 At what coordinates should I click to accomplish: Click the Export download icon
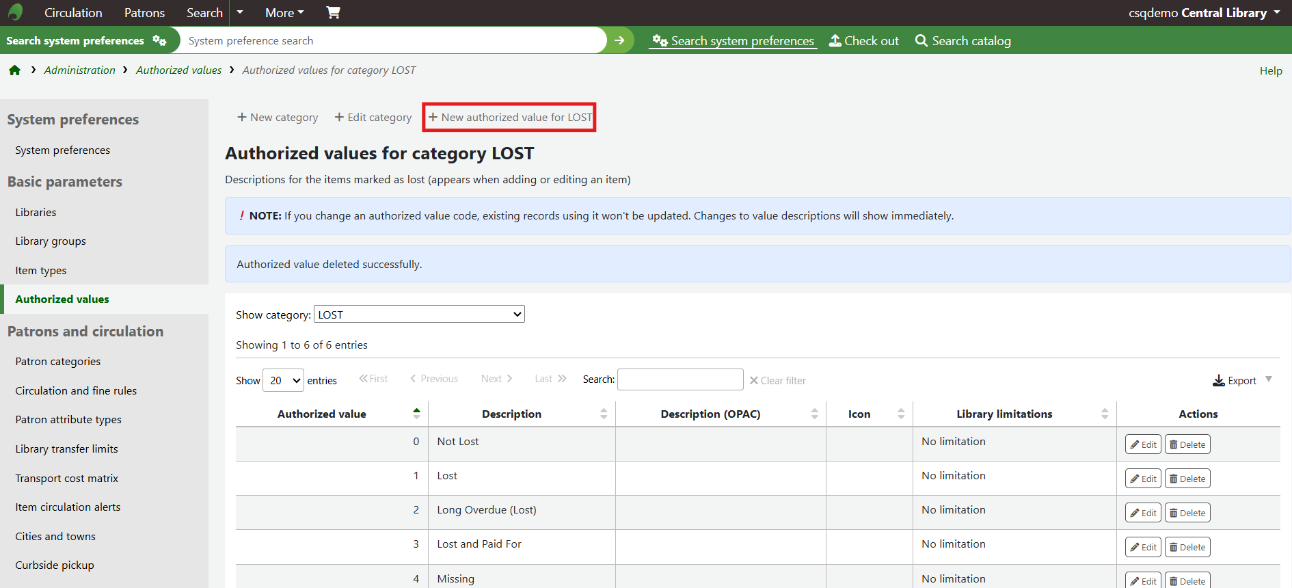1218,381
